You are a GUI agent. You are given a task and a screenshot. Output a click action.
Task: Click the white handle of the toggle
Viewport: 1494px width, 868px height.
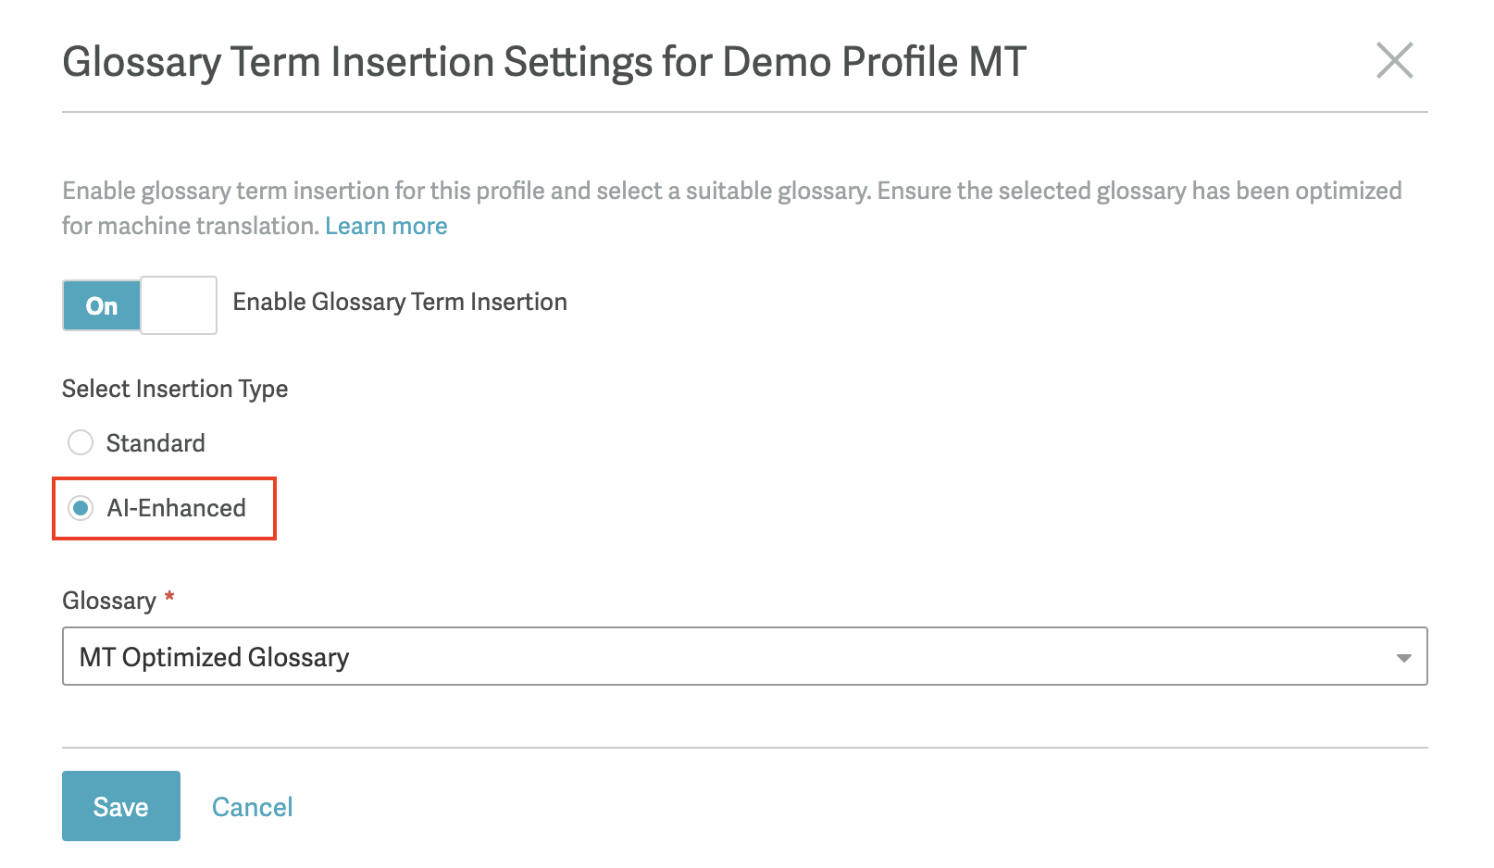coord(179,305)
